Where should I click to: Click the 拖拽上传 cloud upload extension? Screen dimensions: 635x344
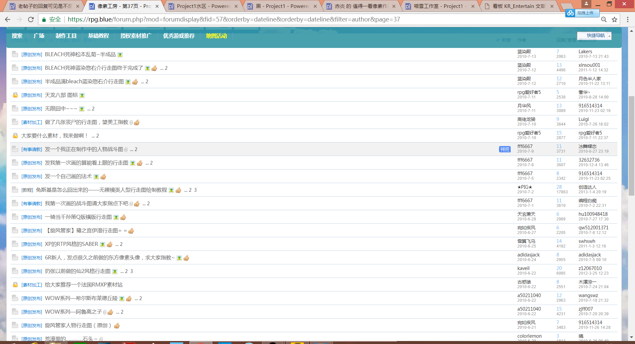(x=582, y=13)
